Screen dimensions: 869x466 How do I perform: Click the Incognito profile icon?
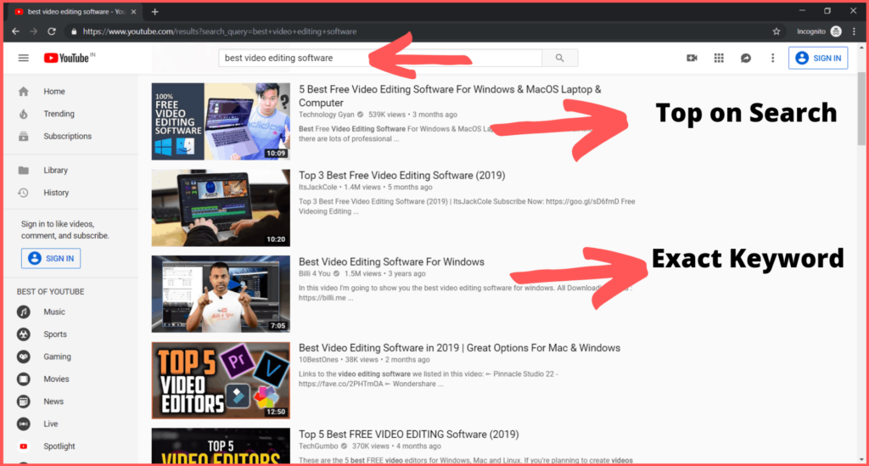coord(836,31)
